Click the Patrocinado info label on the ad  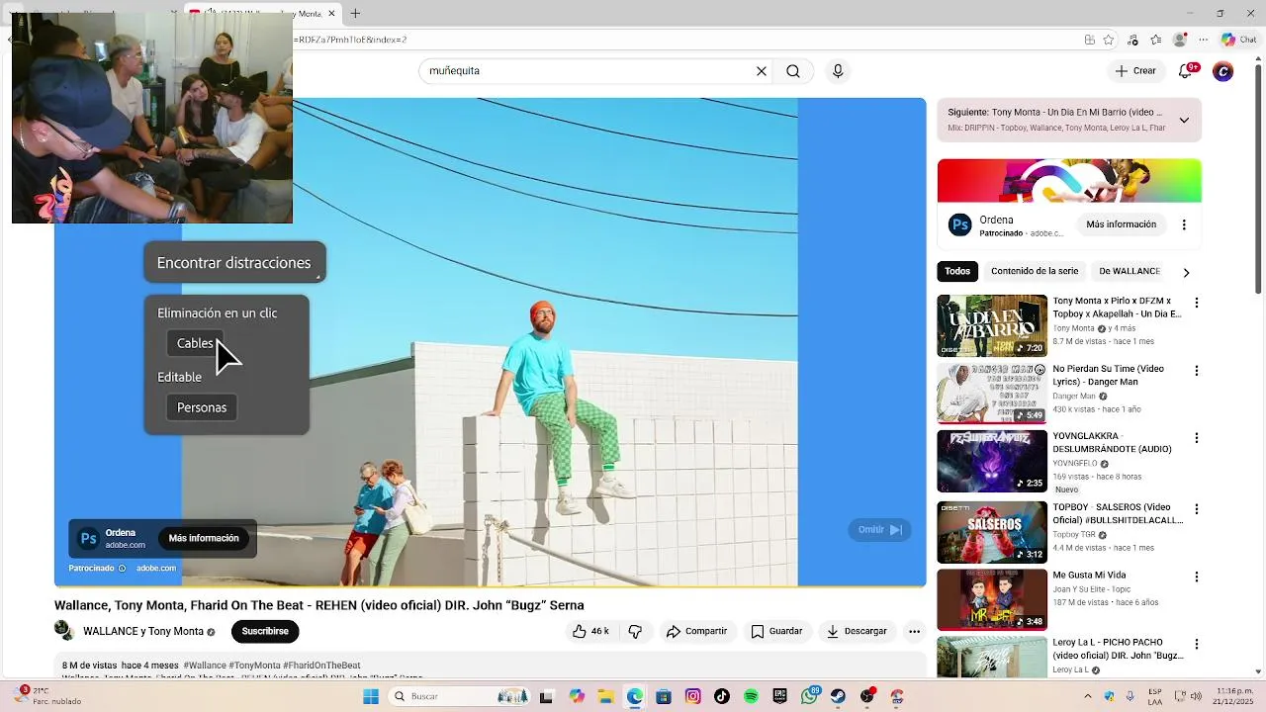[x=97, y=569]
